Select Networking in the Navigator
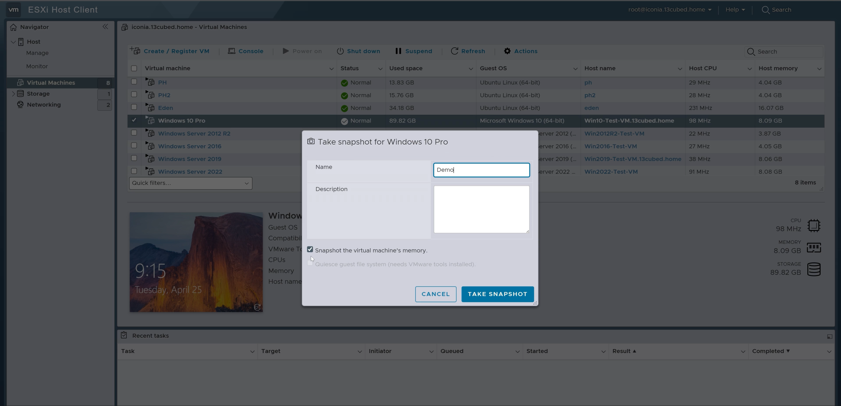Image resolution: width=841 pixels, height=406 pixels. pyautogui.click(x=44, y=105)
